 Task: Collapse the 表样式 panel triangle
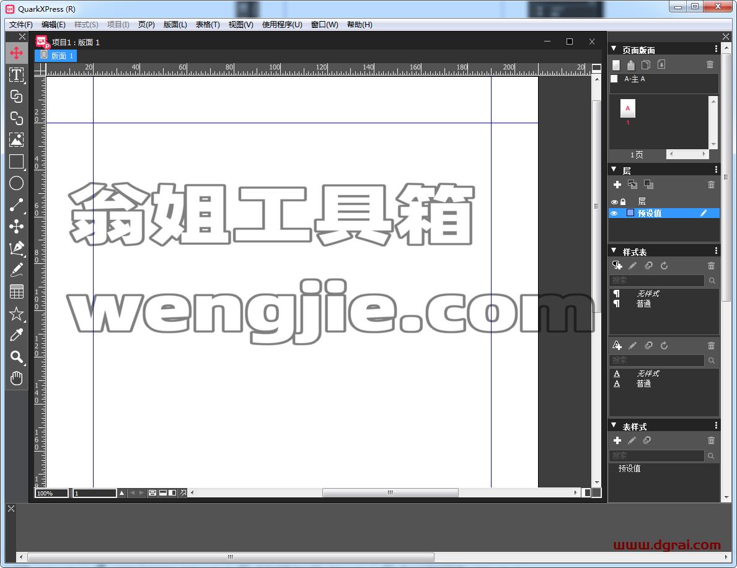(x=614, y=425)
